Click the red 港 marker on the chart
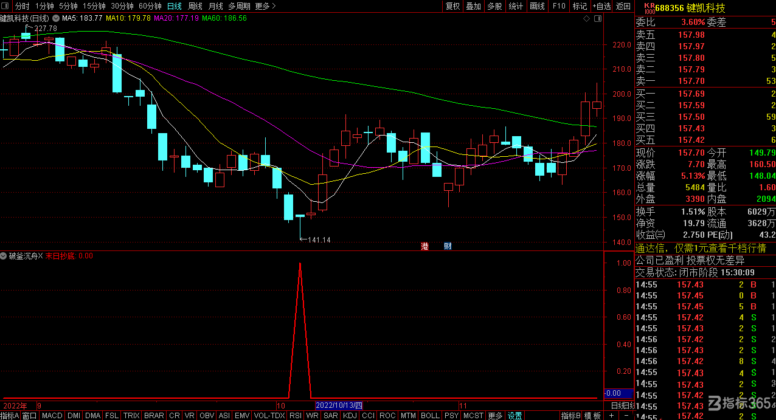Viewport: 776px width, 420px height. click(x=425, y=246)
